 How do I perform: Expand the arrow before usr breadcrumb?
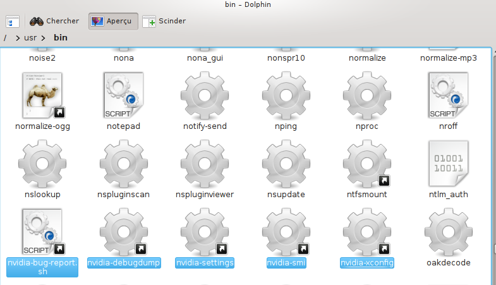18,39
